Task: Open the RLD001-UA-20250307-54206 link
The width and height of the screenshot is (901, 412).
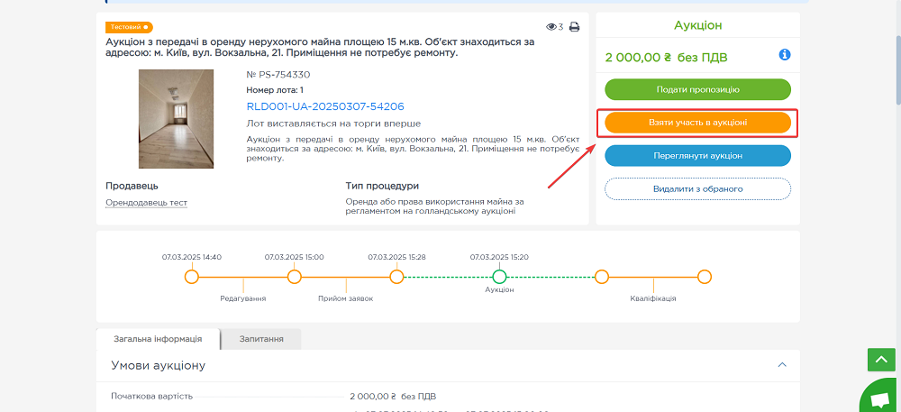Action: 324,105
